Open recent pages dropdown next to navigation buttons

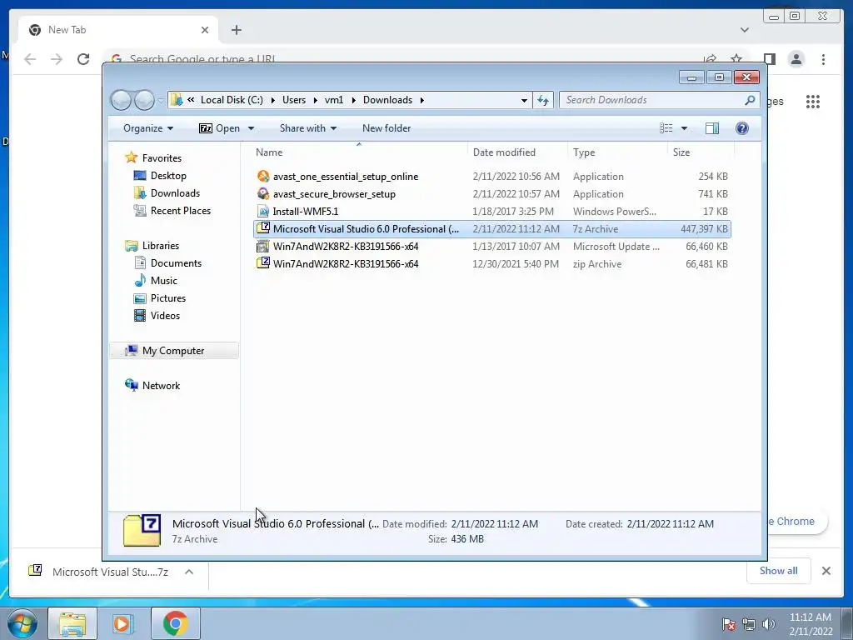pos(161,100)
